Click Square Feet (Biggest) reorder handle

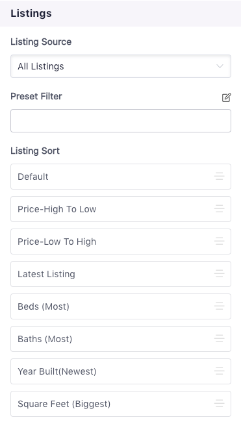pos(220,404)
